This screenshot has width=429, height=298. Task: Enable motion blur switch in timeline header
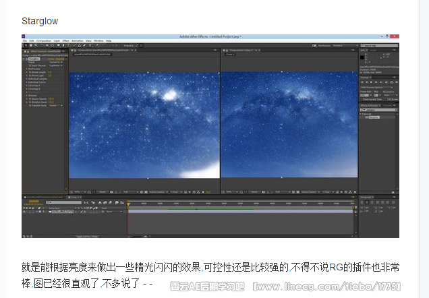coord(110,202)
